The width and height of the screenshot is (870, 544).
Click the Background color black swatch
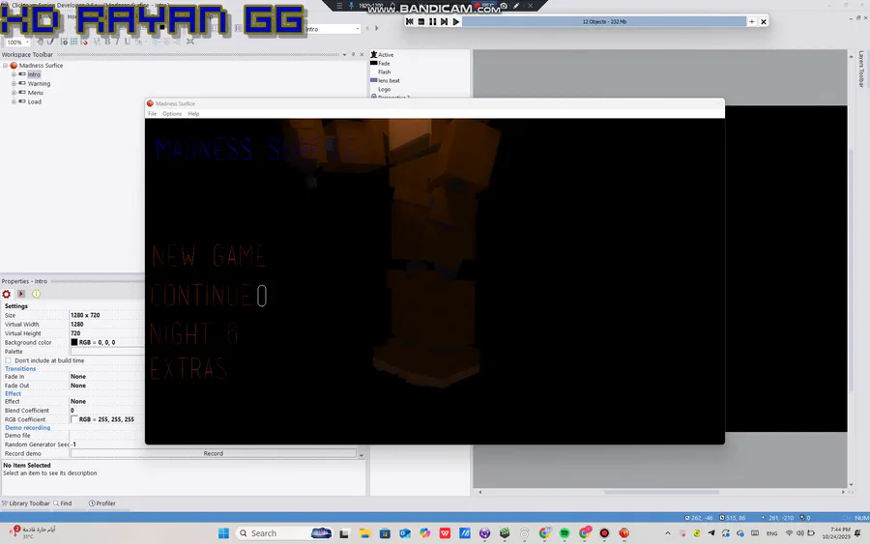[74, 342]
